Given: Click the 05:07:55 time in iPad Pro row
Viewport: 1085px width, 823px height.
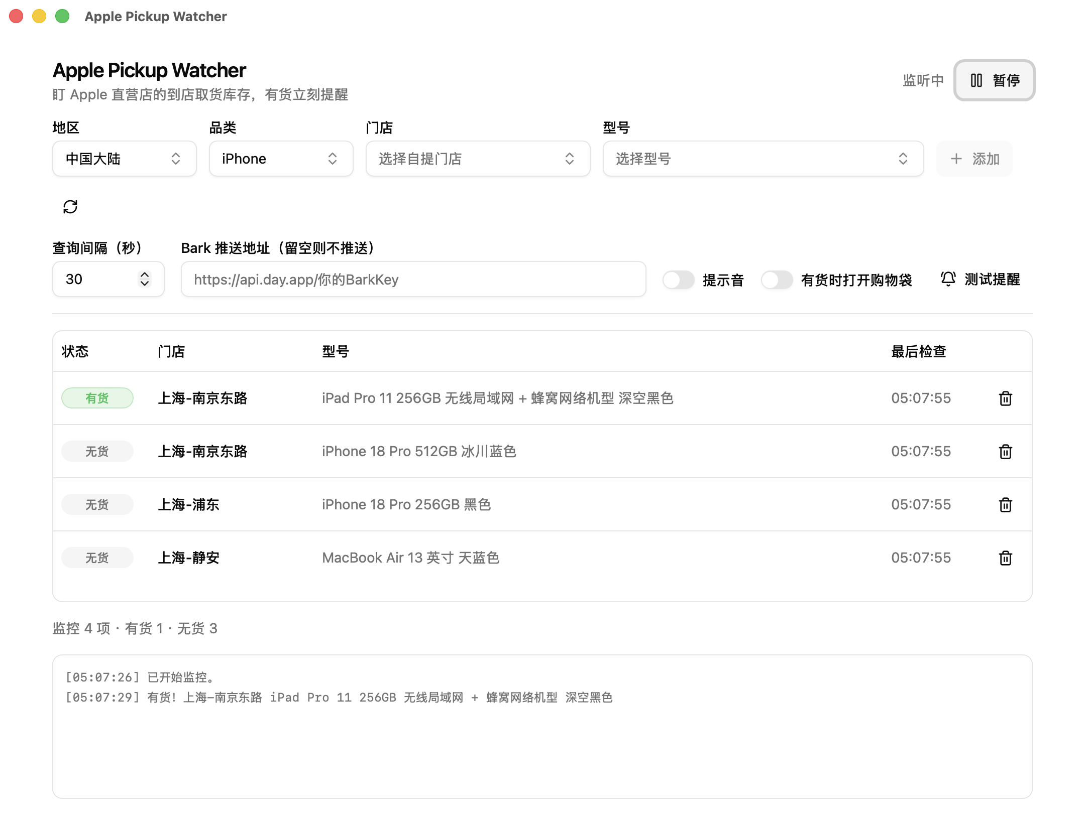Looking at the screenshot, I should [921, 398].
